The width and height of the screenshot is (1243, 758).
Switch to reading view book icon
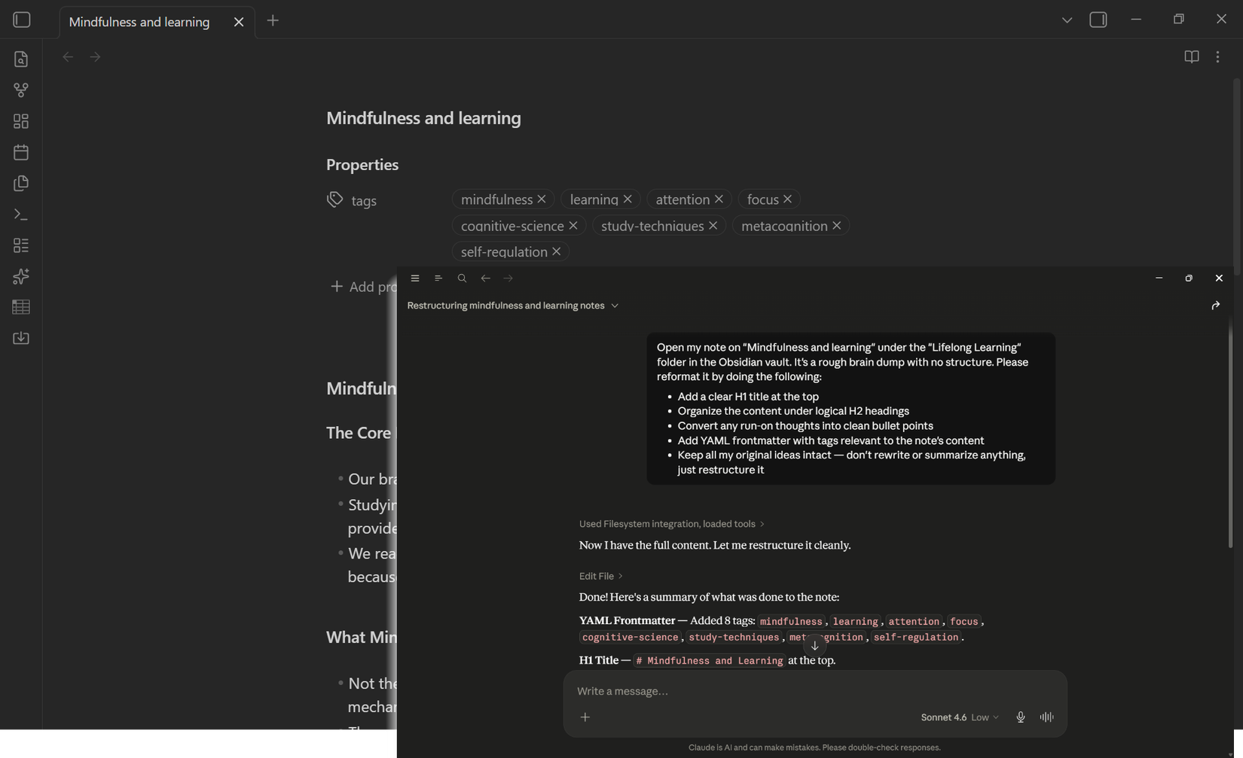click(1191, 56)
